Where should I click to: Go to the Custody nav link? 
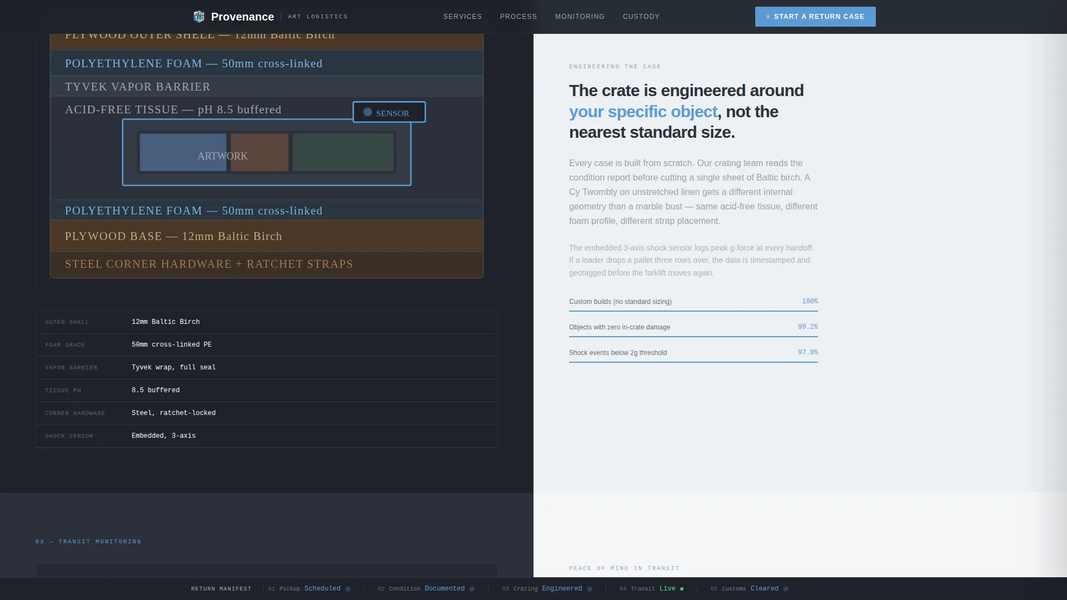[x=641, y=17]
